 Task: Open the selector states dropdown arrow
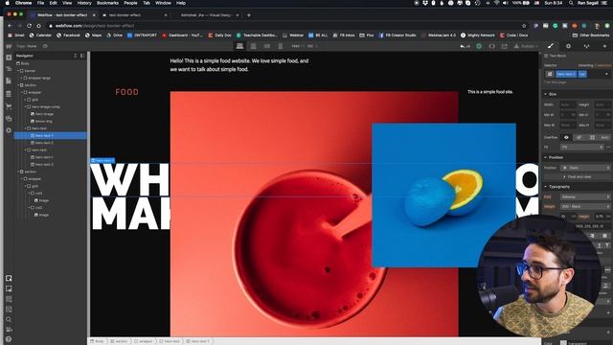606,74
